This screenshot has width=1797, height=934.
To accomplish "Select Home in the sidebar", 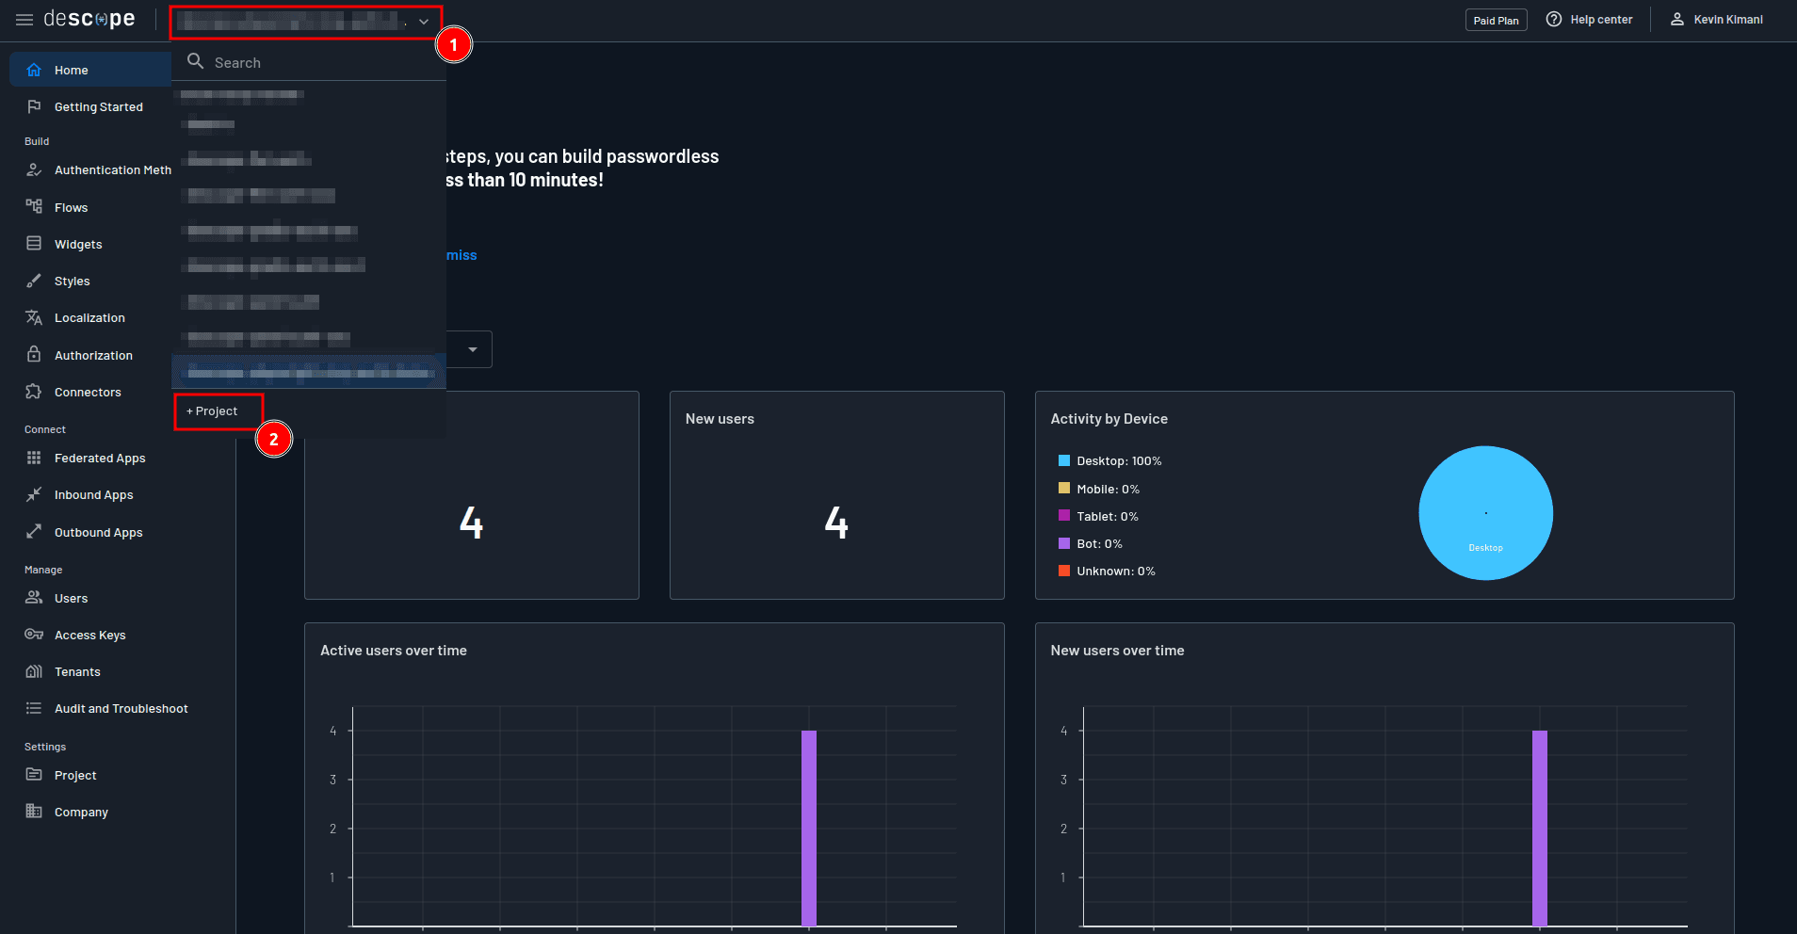I will [x=71, y=70].
